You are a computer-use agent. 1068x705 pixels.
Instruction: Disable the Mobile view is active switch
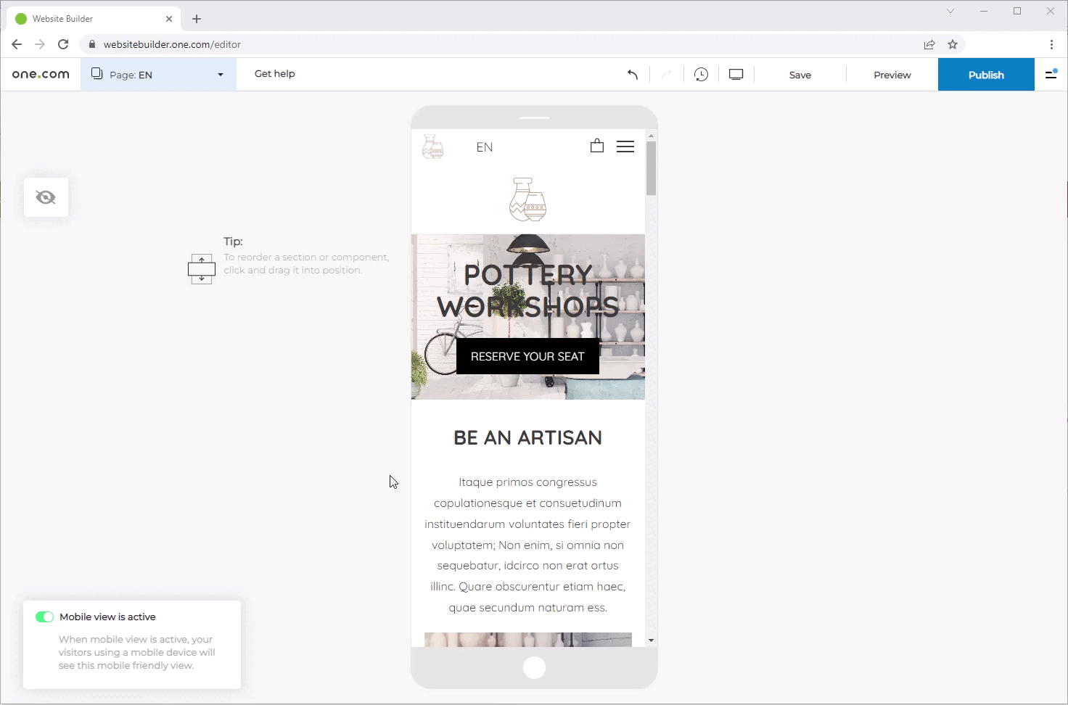[x=44, y=617]
